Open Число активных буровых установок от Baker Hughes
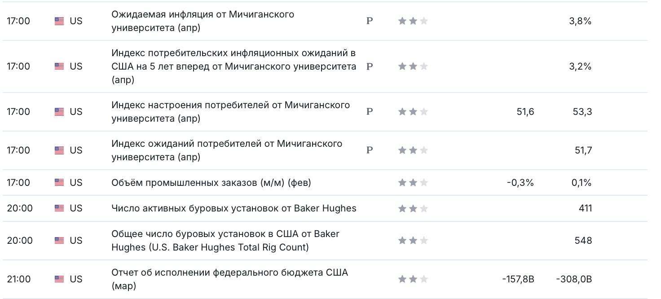This screenshot has height=299, width=661. pyautogui.click(x=234, y=208)
